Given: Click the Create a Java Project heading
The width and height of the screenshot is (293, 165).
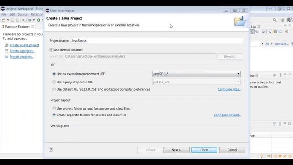Looking at the screenshot, I should [64, 18].
